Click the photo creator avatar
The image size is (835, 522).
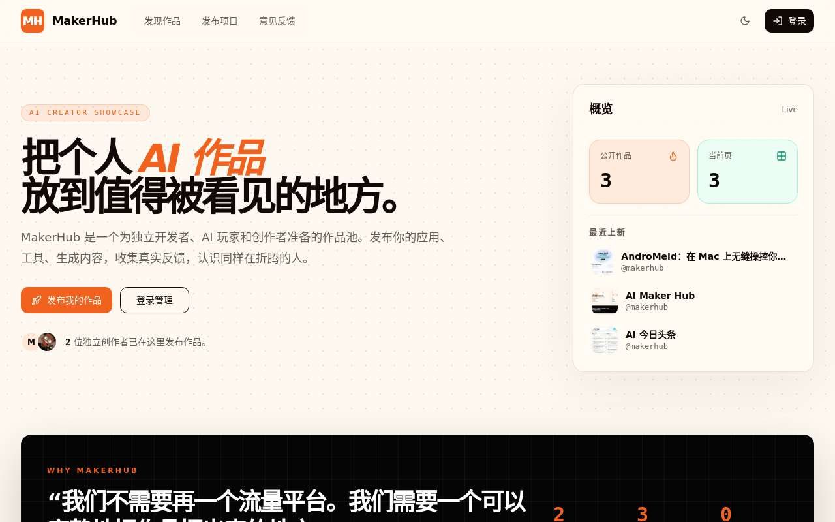(47, 342)
